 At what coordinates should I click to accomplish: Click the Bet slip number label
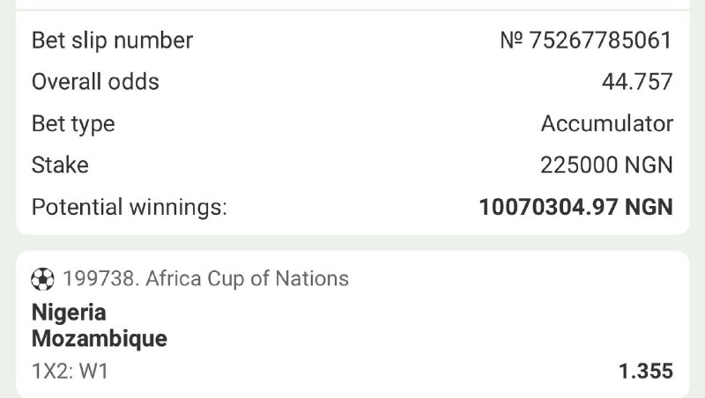(112, 41)
